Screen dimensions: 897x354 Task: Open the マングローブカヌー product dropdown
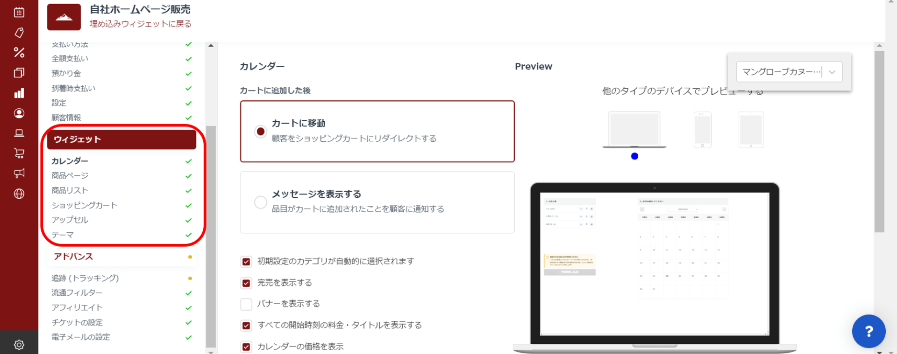(789, 72)
